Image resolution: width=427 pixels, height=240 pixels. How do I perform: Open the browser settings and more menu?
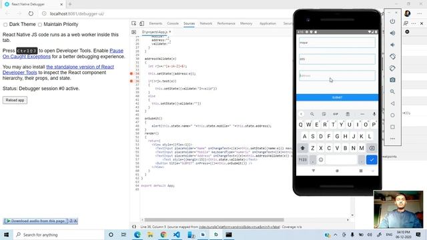coord(420,13)
